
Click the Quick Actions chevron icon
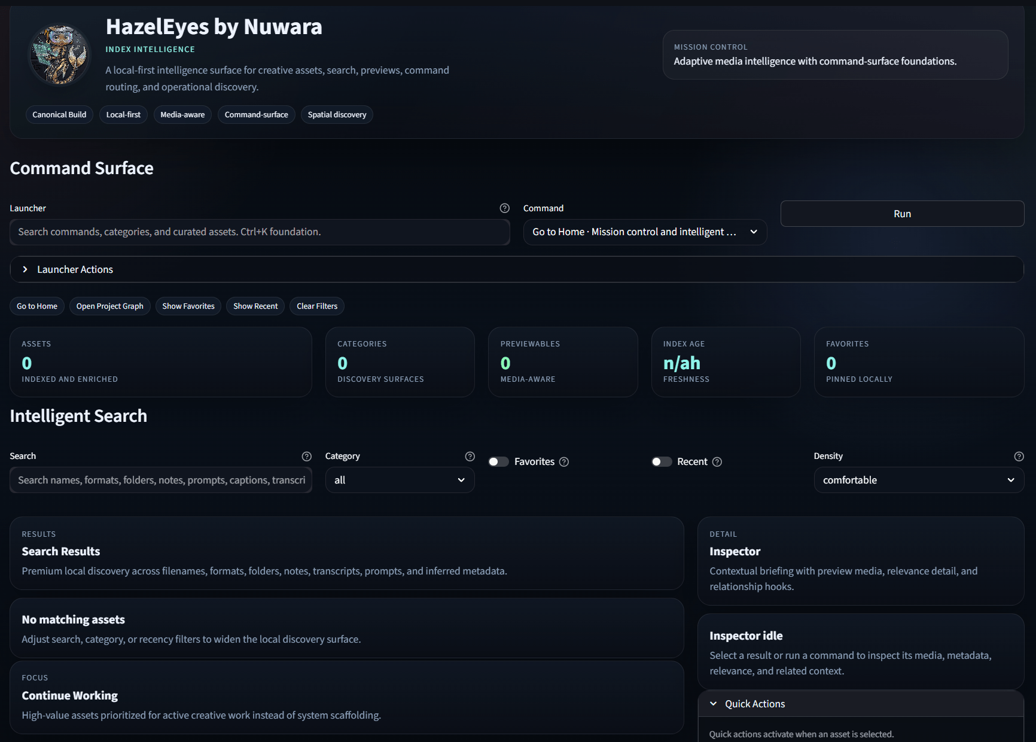(x=713, y=704)
